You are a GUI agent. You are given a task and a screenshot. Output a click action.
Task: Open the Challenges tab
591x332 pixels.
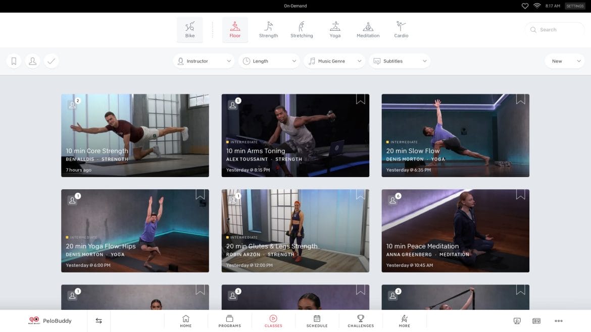(x=361, y=321)
